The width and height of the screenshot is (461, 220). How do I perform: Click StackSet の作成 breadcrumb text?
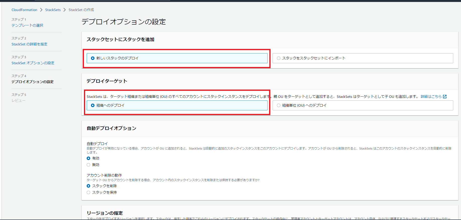point(81,10)
